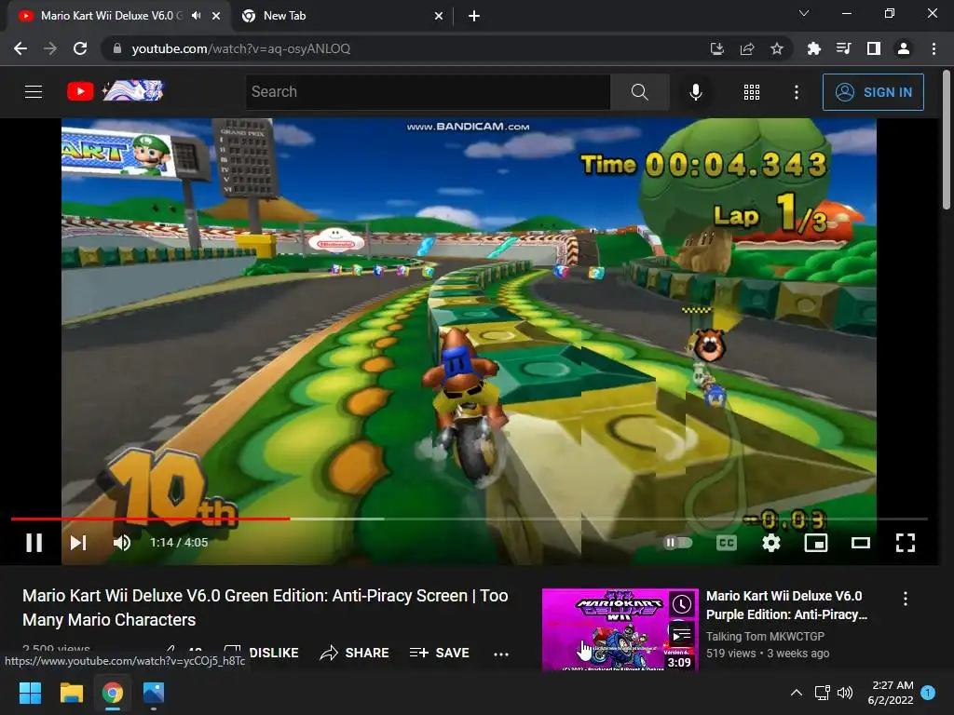Open a new browser tab
The image size is (954, 715).
(x=474, y=17)
